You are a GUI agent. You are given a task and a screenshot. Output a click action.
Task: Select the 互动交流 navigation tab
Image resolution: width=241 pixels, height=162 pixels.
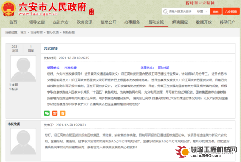156,22
